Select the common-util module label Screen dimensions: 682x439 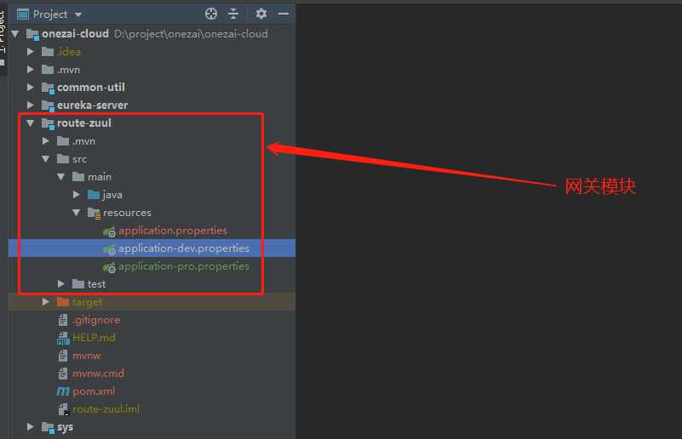[x=91, y=88]
